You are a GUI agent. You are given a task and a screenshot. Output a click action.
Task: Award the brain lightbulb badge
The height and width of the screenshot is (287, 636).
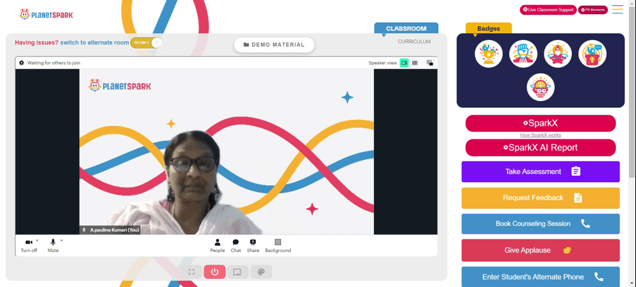click(x=541, y=87)
